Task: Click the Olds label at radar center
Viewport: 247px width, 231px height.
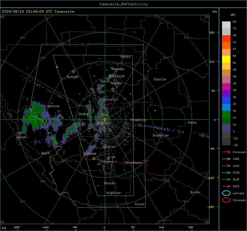Action: 105,115
